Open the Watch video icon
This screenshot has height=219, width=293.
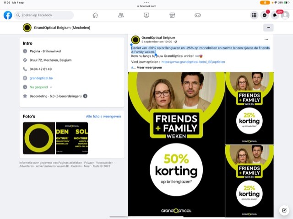pyautogui.click(x=146, y=15)
